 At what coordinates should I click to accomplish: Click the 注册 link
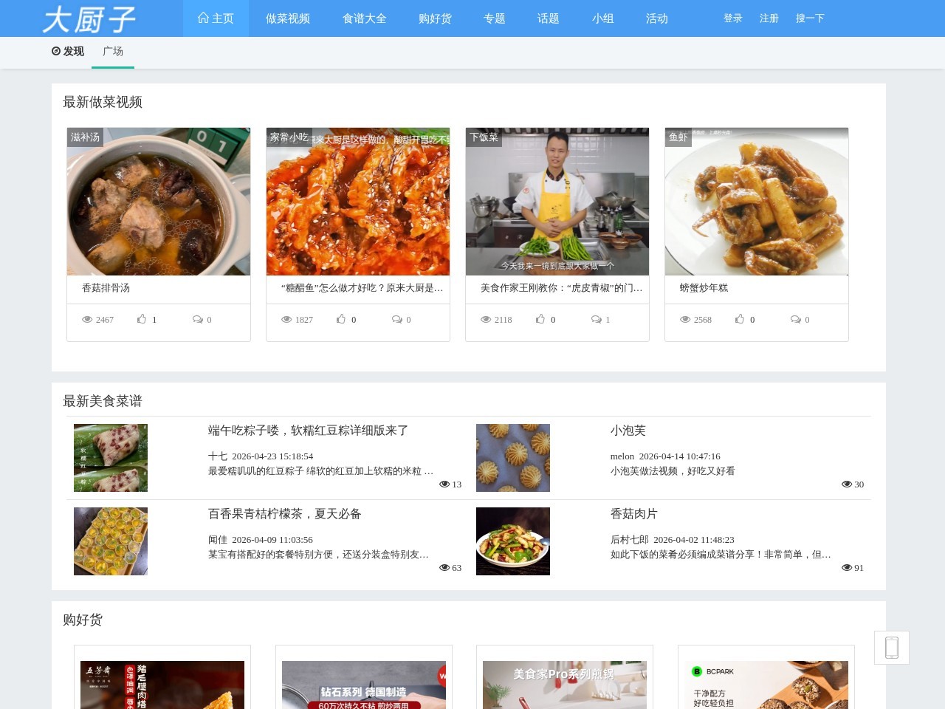pyautogui.click(x=768, y=18)
